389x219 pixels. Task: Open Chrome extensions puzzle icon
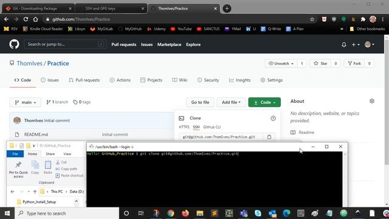(x=363, y=19)
